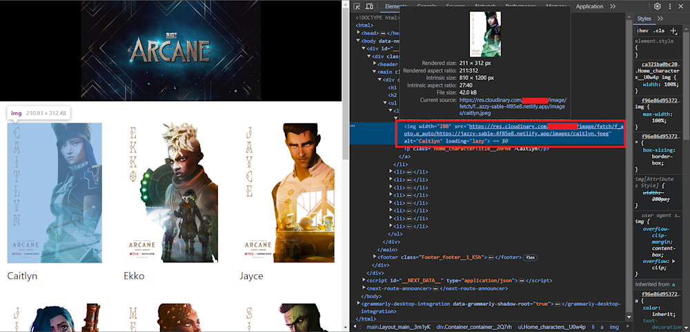Toggle the .cls class editor

pos(660,31)
